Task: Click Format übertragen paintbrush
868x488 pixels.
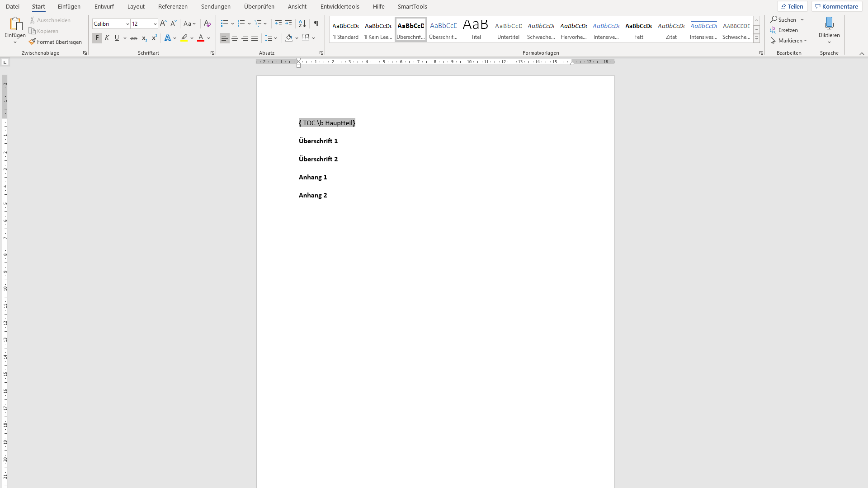Action: [x=32, y=42]
